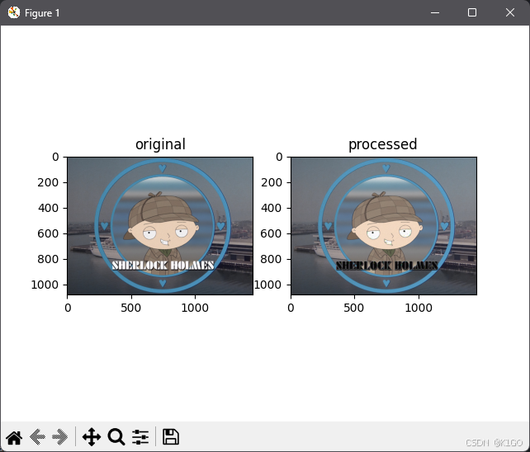Click the y-axis label 800 of processed plot

272,259
